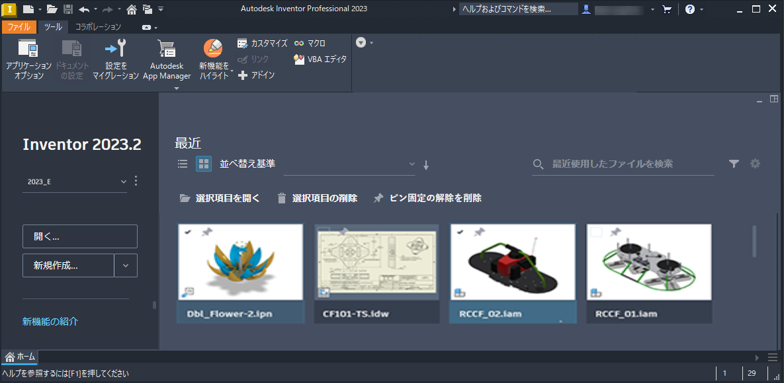
Task: Click the project options three-dot menu
Action: click(x=136, y=181)
